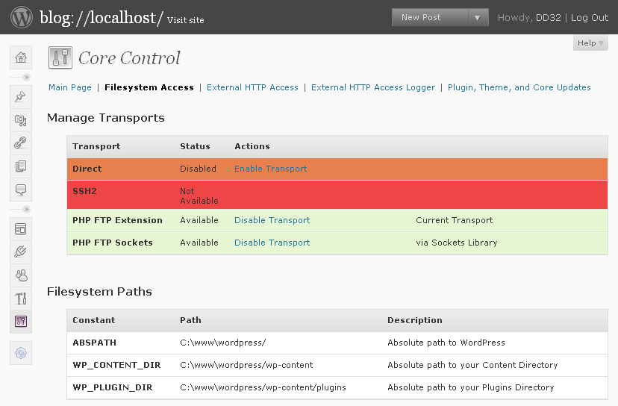Open the Tools icon in sidebar

[21, 298]
